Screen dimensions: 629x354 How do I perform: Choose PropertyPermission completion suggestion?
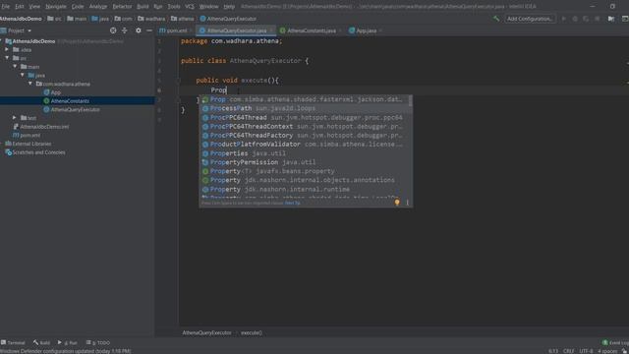tap(305, 162)
